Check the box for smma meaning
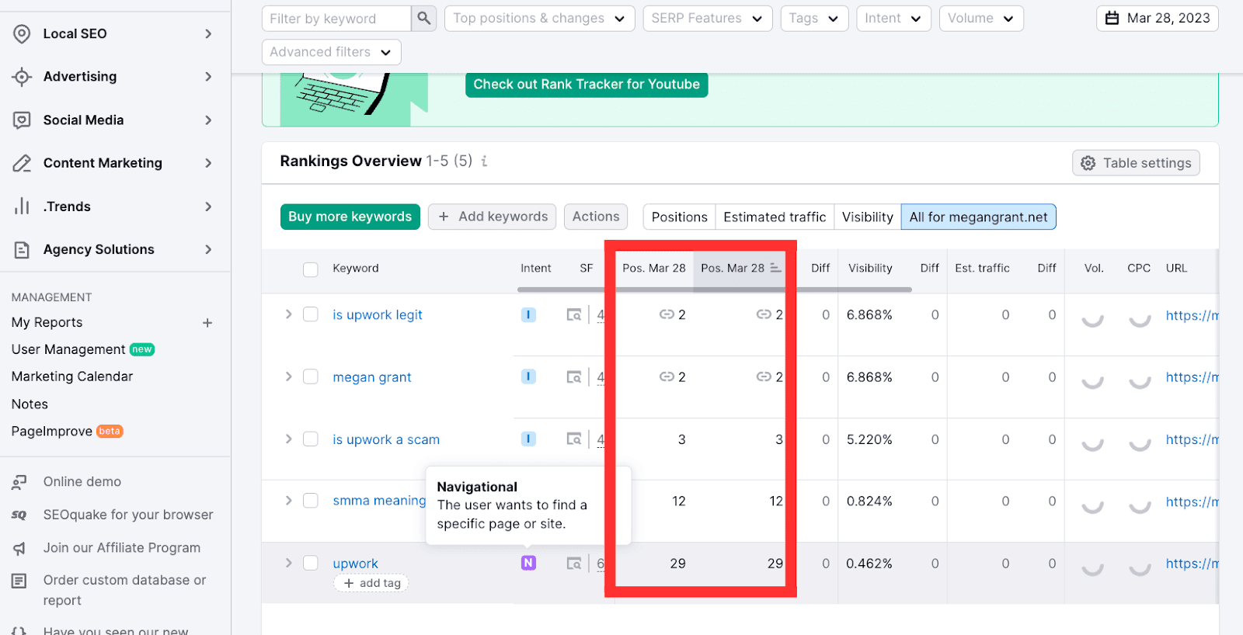Viewport: 1243px width, 635px height. 311,501
